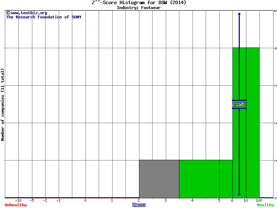
Task: Click the top dot of the blue score line
Action: coord(239,14)
